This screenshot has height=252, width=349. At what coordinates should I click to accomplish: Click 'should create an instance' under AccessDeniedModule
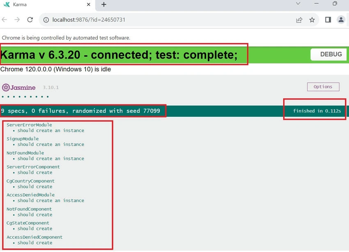[51, 200]
